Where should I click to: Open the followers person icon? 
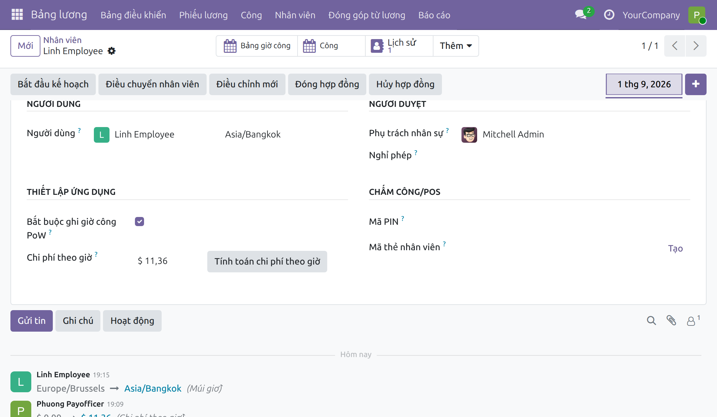click(x=693, y=321)
